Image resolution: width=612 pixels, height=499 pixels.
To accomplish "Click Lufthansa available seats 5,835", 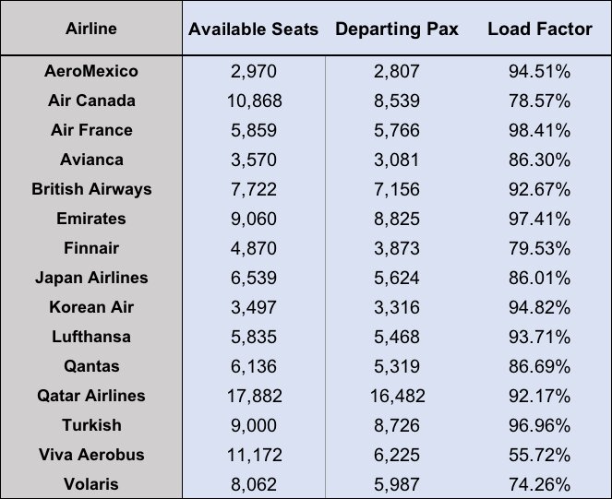I will click(x=254, y=337).
